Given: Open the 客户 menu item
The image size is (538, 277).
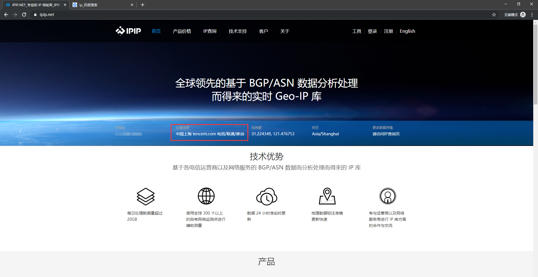Looking at the screenshot, I should (263, 31).
